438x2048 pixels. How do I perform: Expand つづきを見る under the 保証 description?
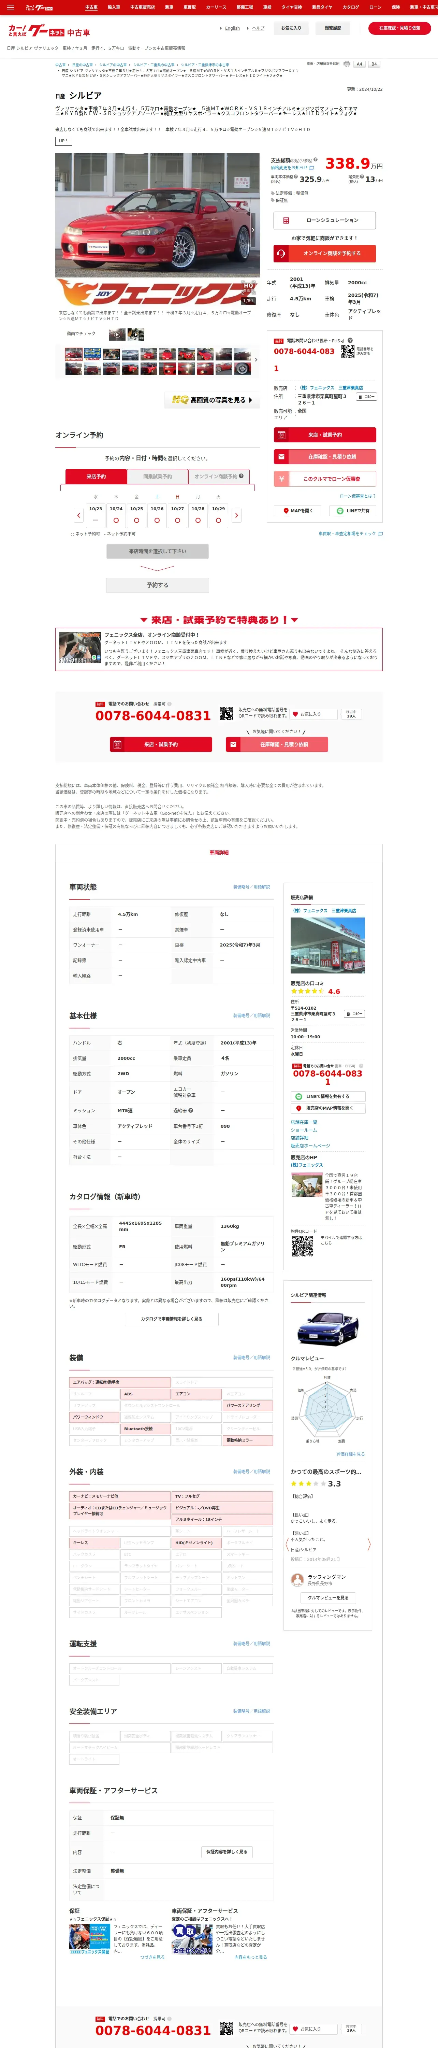click(x=152, y=1957)
